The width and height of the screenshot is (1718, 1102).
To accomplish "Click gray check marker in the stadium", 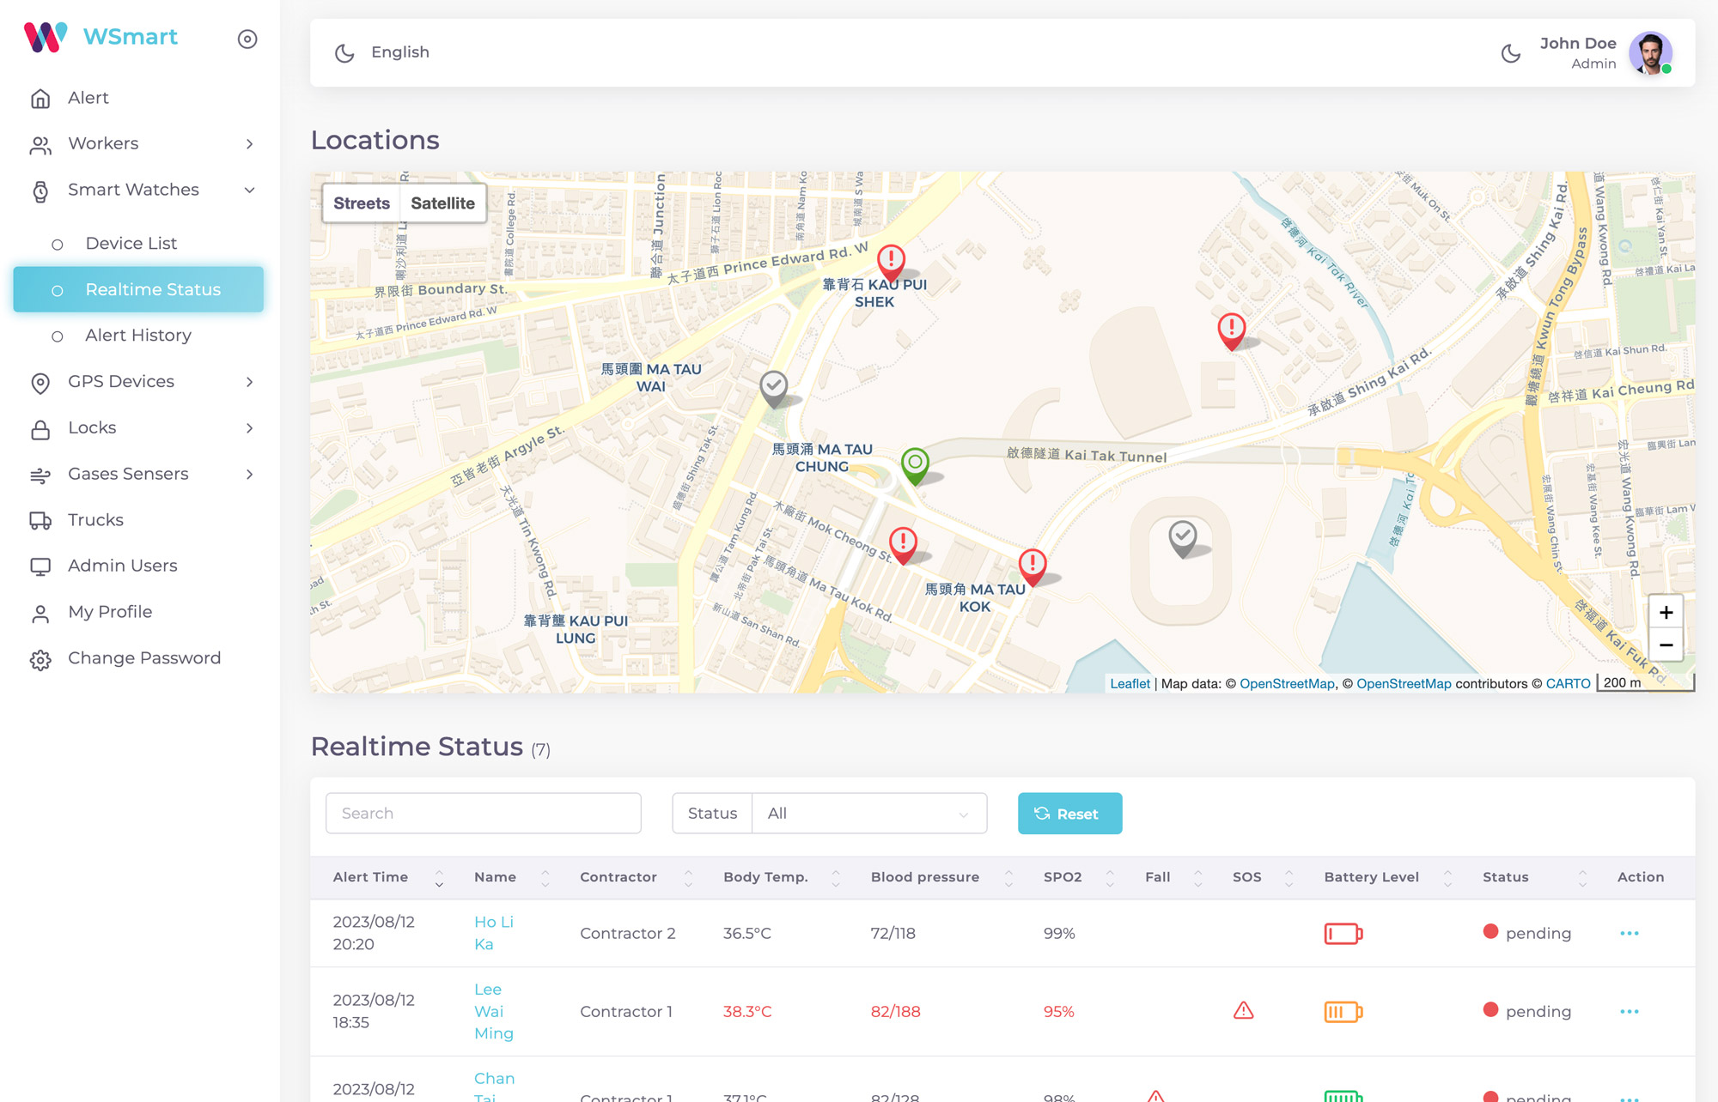I will point(1183,539).
